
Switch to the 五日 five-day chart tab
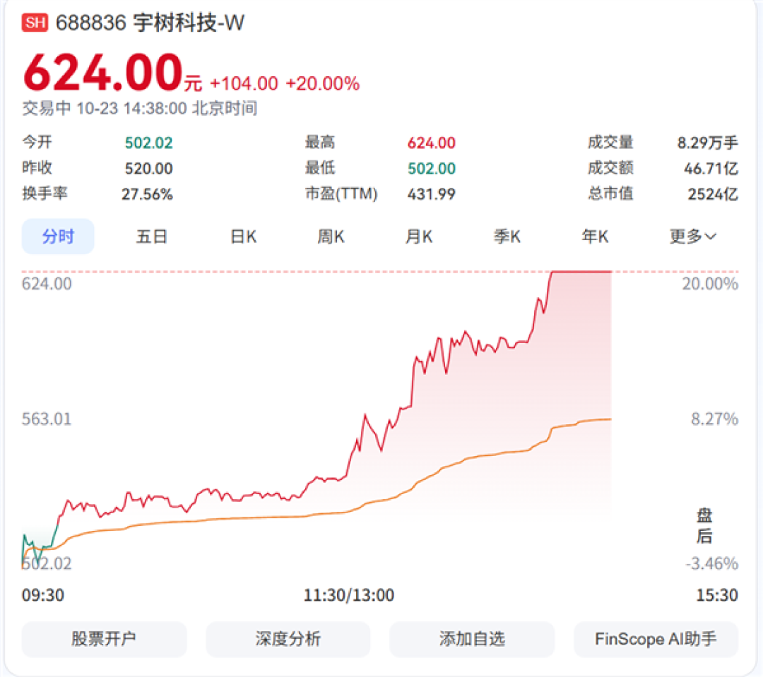(x=151, y=237)
